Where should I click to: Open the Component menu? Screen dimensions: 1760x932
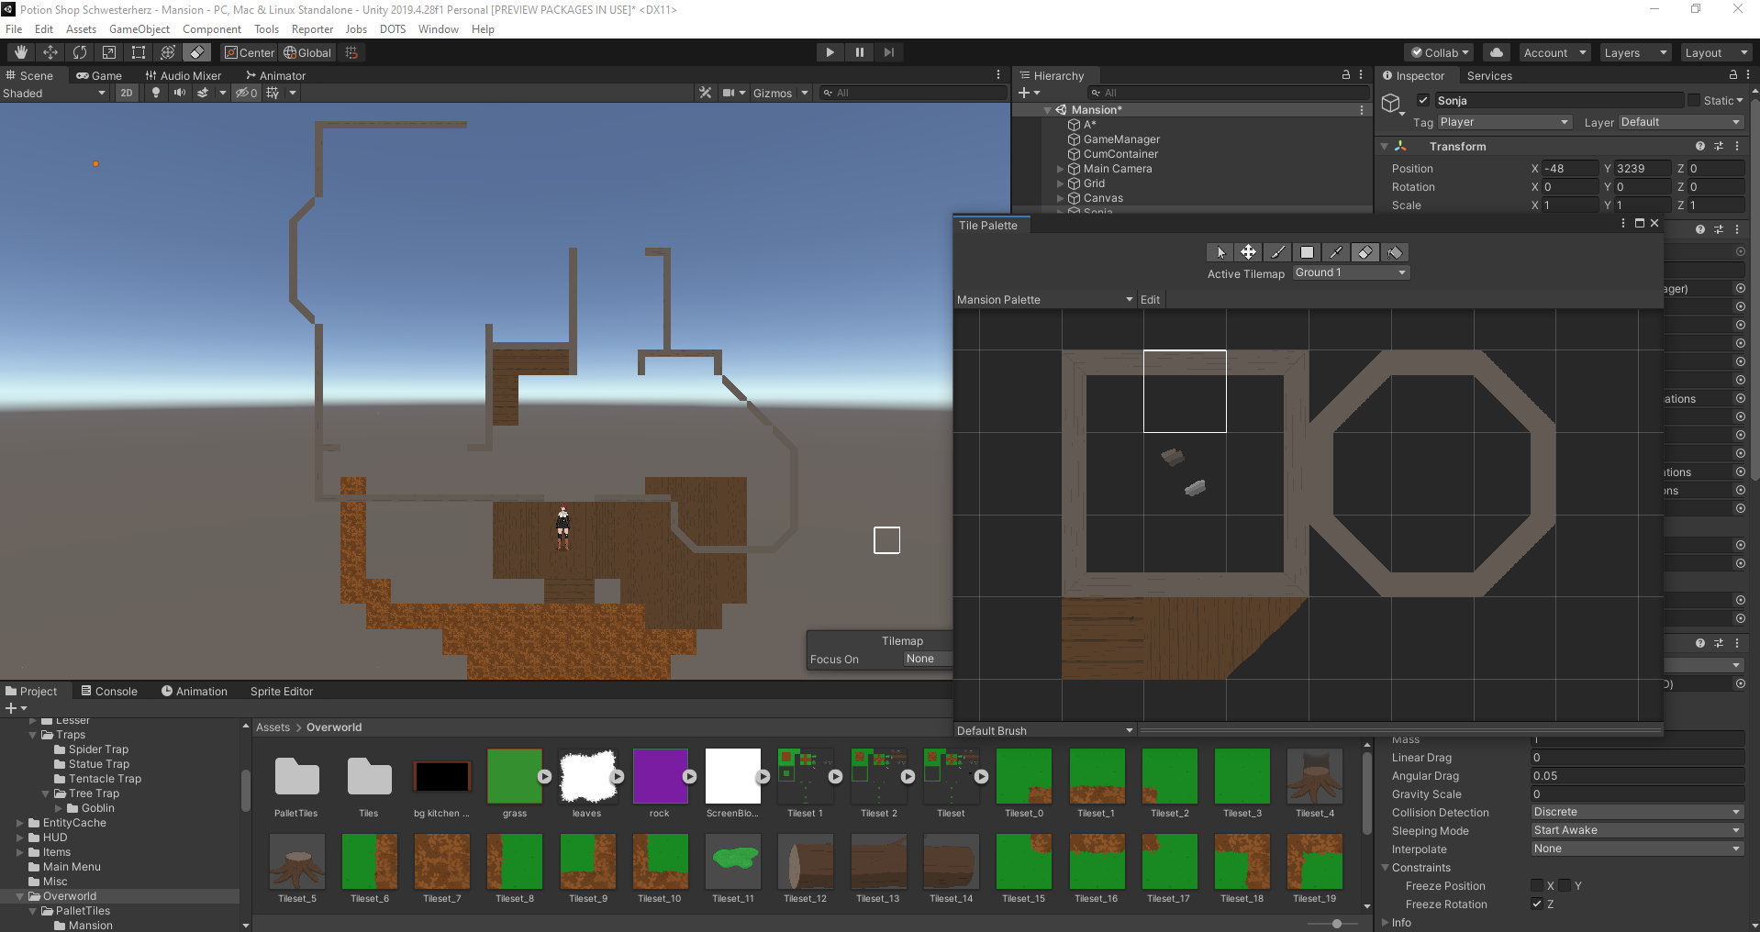212,29
